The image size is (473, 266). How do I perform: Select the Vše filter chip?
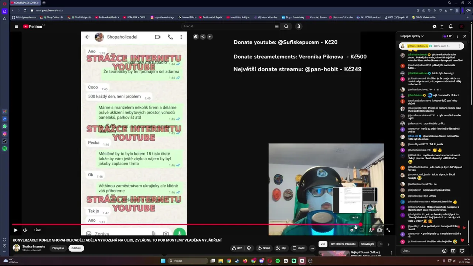pyautogui.click(x=323, y=244)
